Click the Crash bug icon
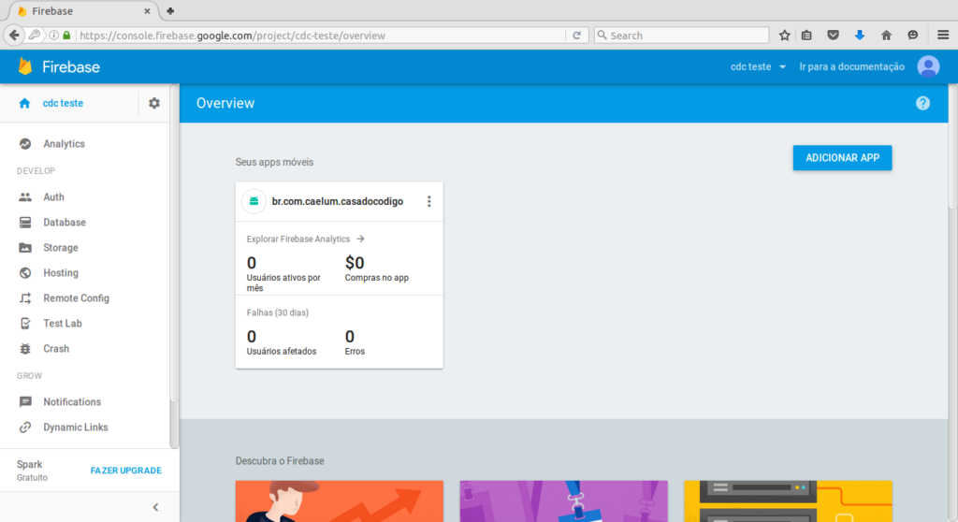The width and height of the screenshot is (958, 522). 25,348
